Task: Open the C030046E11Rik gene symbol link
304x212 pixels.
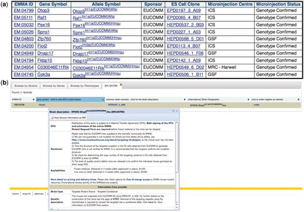Action: pos(53,67)
